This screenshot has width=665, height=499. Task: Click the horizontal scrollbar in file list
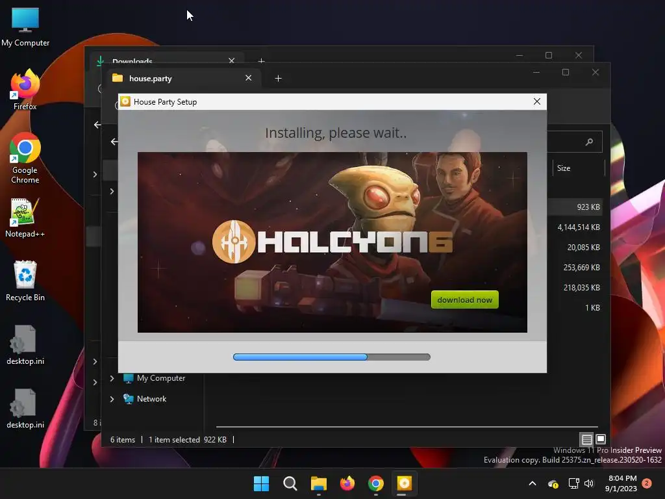[407, 426]
